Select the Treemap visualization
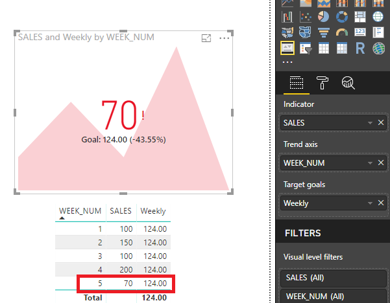Screen dimensions: 390x303 tap(360, 17)
